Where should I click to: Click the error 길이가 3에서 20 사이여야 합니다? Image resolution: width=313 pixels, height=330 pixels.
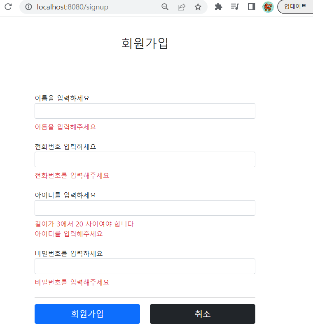(84, 224)
